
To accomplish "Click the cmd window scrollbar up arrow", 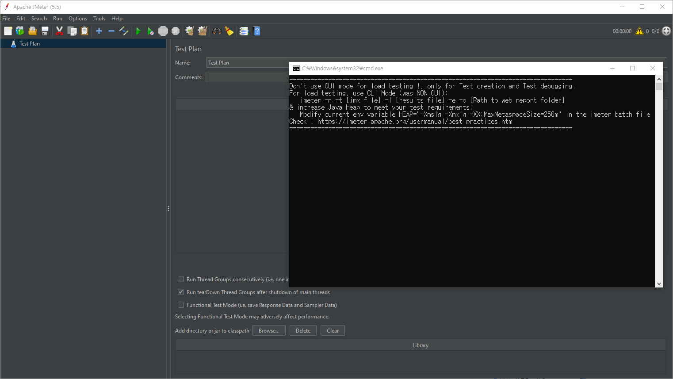I will pos(659,79).
